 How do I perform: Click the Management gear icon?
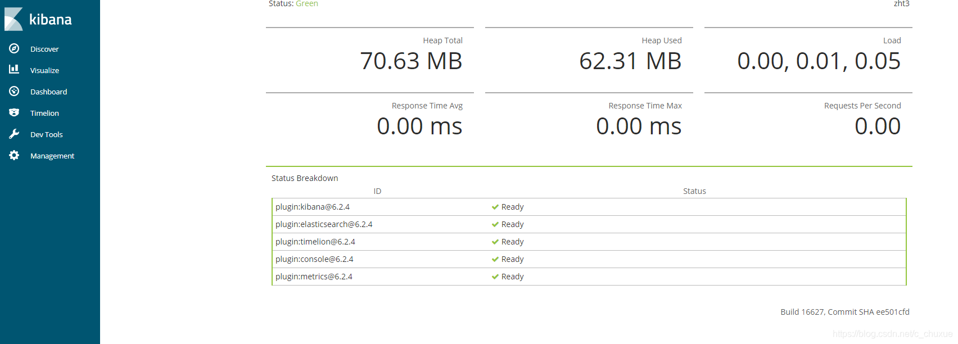[x=14, y=155]
